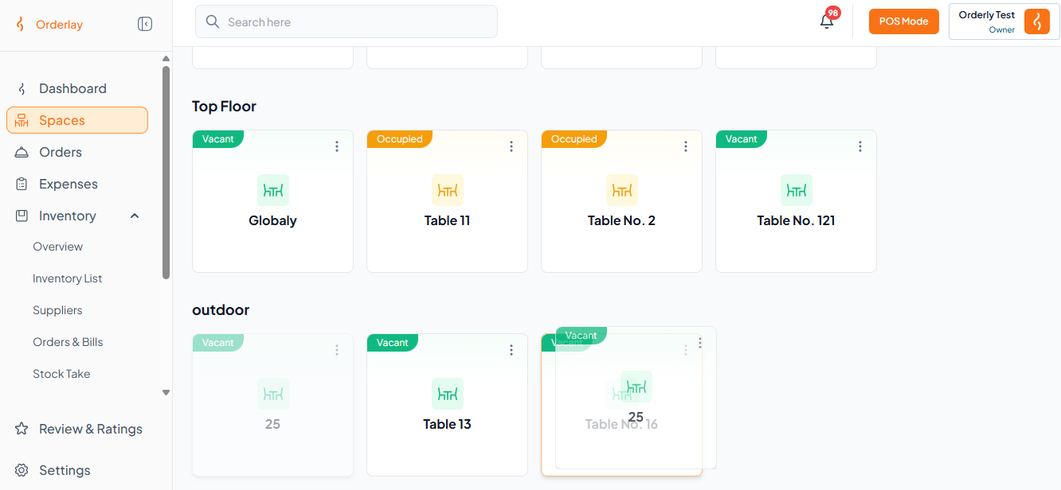The height and width of the screenshot is (490, 1061).
Task: Click Vacant badge on Globaly card
Action: (217, 139)
